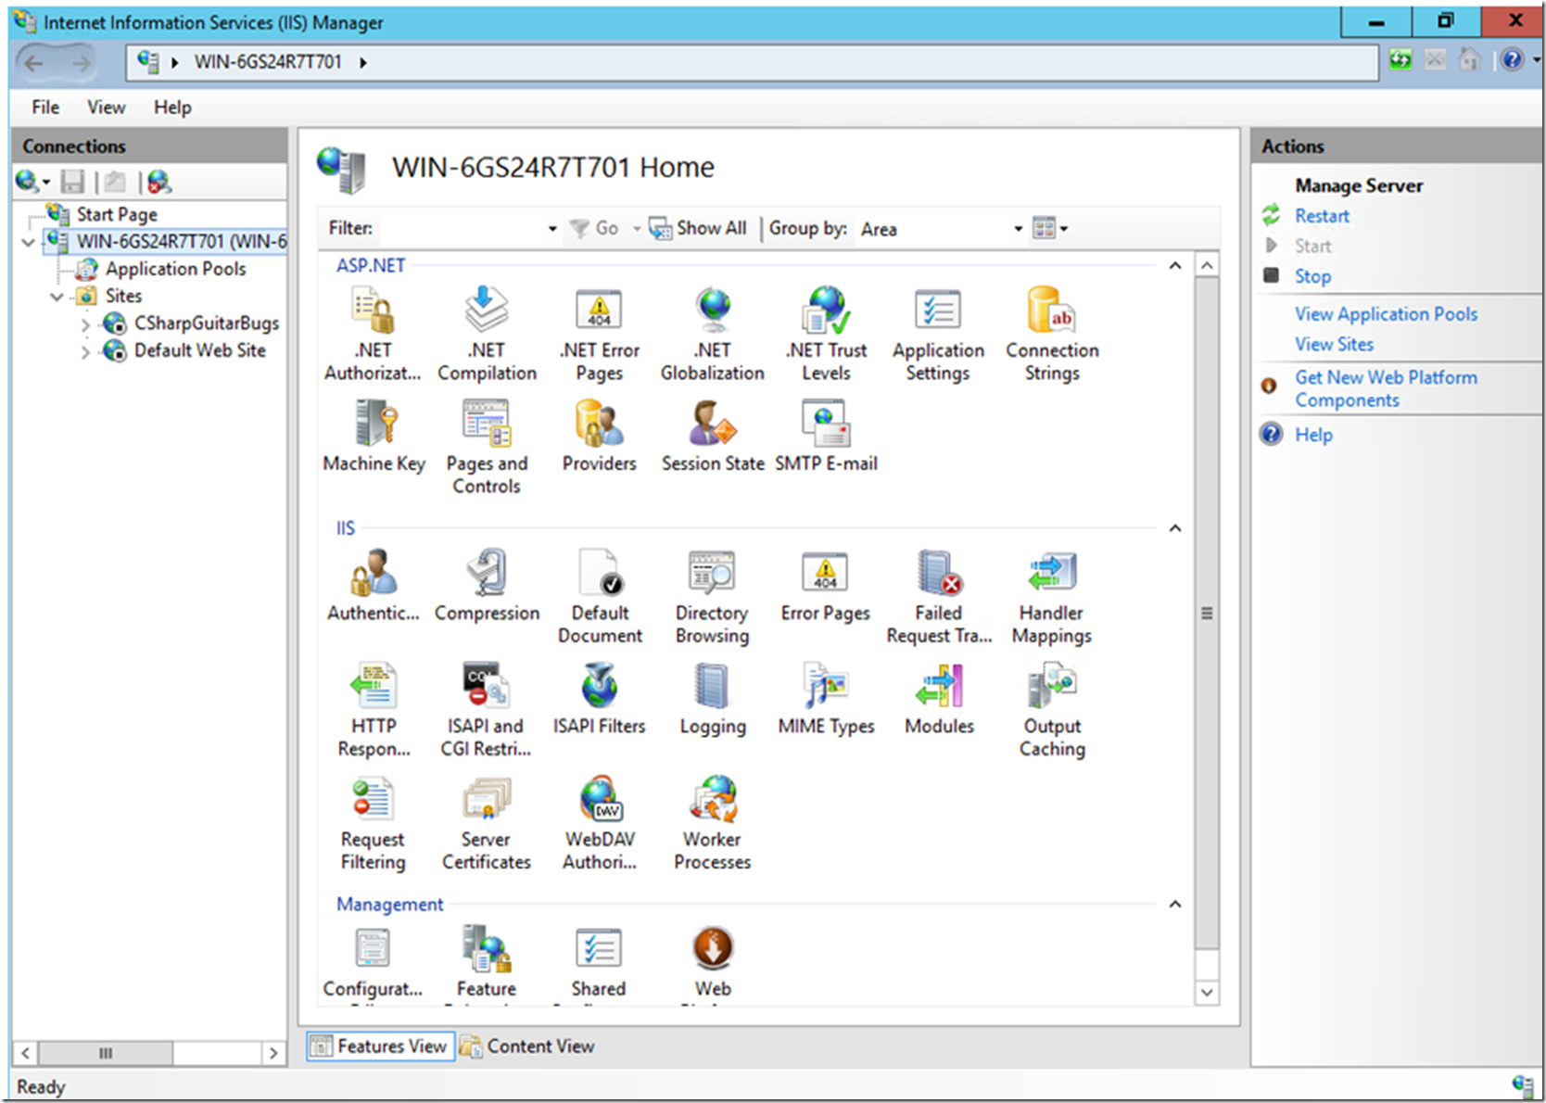Open .NET Authorization Rules feature
Viewport: 1546px width, 1103px height.
pos(373,334)
